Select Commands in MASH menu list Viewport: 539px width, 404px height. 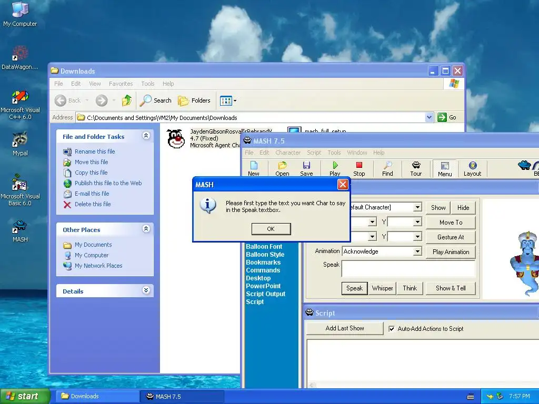[263, 270]
